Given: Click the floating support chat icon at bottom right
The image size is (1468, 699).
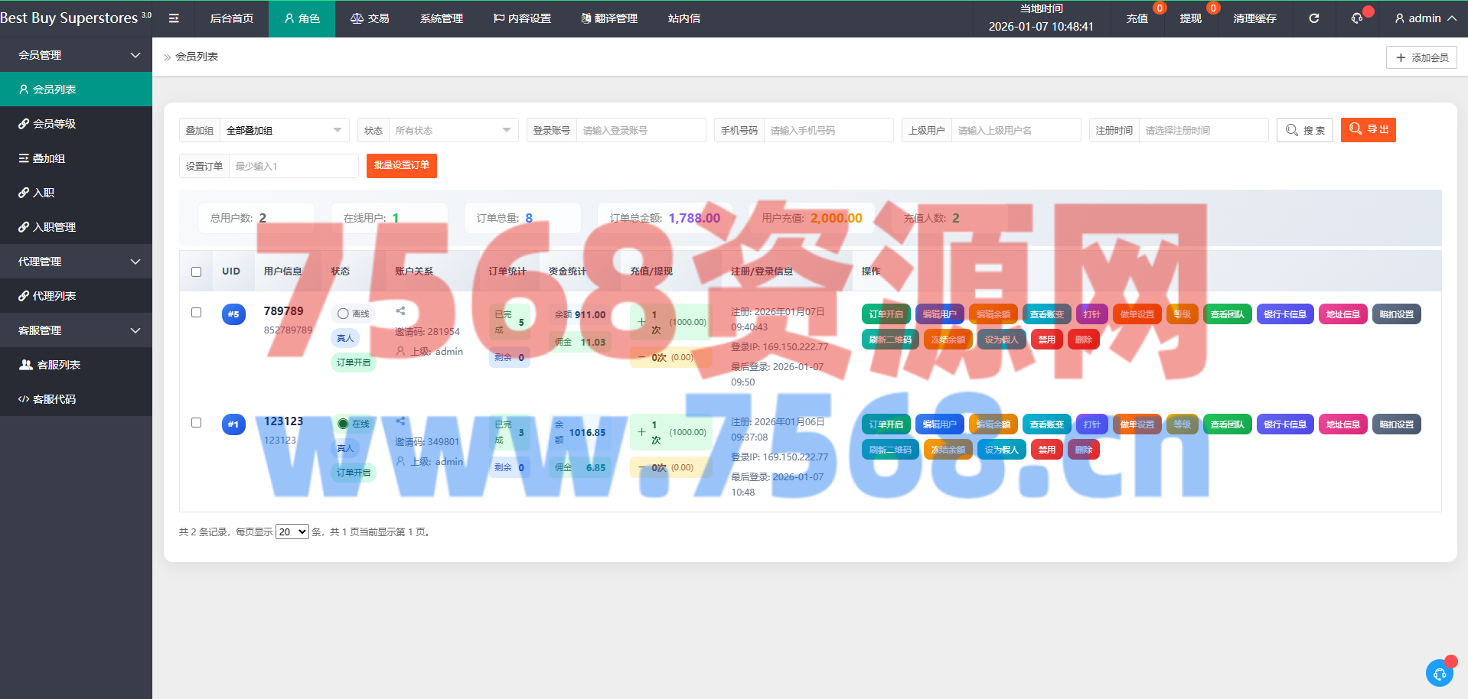Looking at the screenshot, I should [x=1439, y=673].
